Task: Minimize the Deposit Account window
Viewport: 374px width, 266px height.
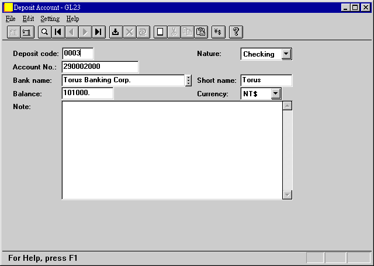Action: pos(345,8)
